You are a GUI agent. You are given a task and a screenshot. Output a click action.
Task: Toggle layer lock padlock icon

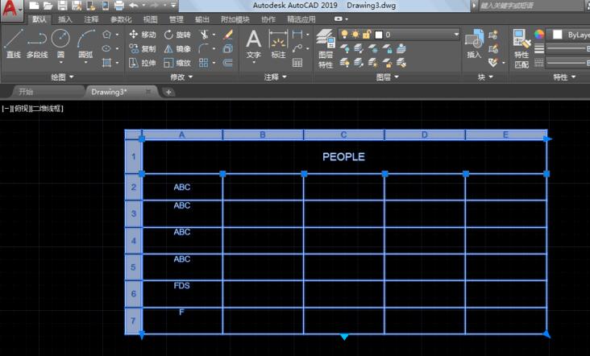tap(367, 35)
